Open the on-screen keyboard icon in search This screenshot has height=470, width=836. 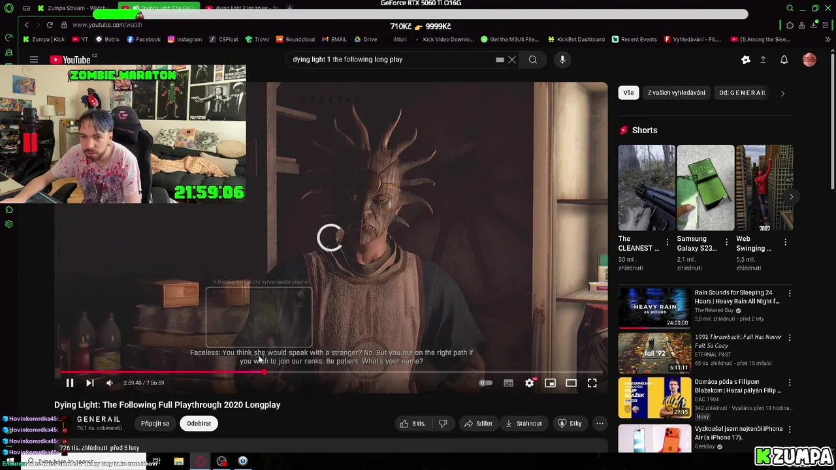click(x=500, y=59)
